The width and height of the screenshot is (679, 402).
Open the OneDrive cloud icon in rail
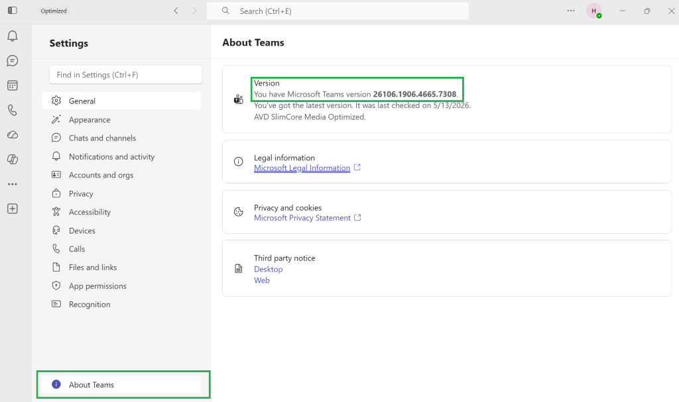(x=13, y=134)
